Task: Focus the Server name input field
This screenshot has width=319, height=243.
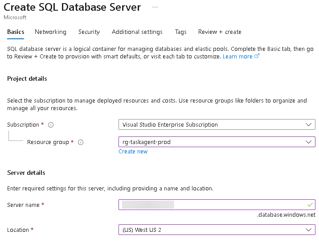Action: tap(217, 205)
